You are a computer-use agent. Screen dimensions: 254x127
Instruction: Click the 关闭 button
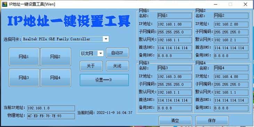[x=117, y=66]
